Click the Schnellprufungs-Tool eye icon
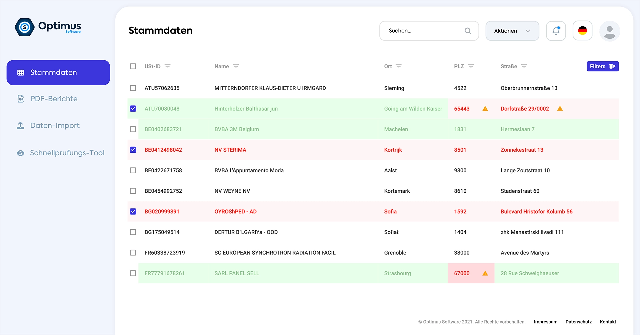Image resolution: width=640 pixels, height=335 pixels. click(x=21, y=153)
